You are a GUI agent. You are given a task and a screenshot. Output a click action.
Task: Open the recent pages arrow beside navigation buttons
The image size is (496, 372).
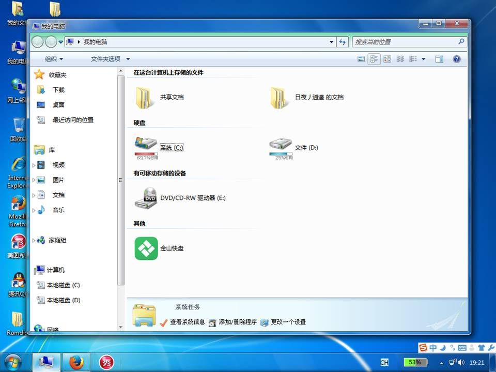pos(60,42)
